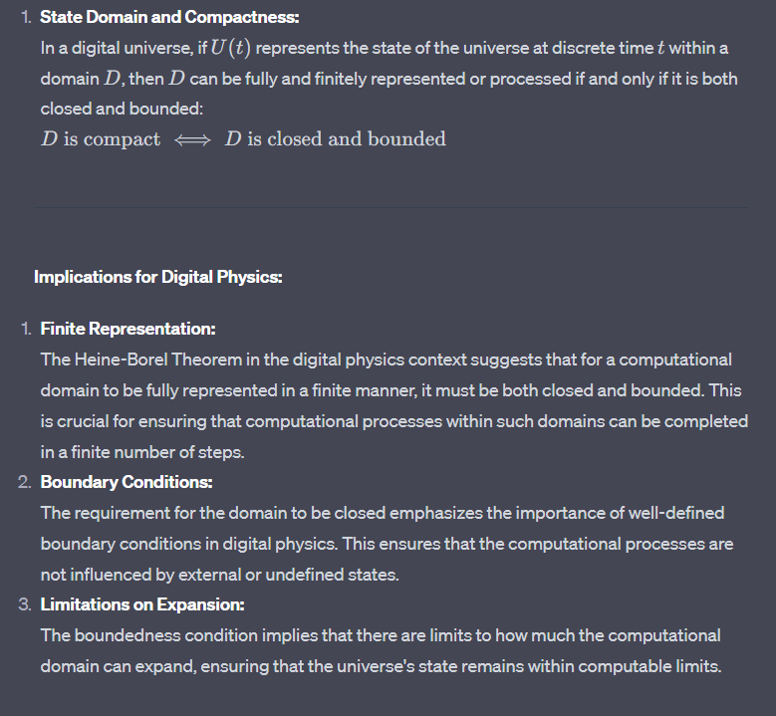Click the "Boundary Conditions:" list heading
The image size is (776, 716).
point(127,482)
